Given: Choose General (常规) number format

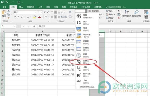Looking at the screenshot, I should (87, 16).
